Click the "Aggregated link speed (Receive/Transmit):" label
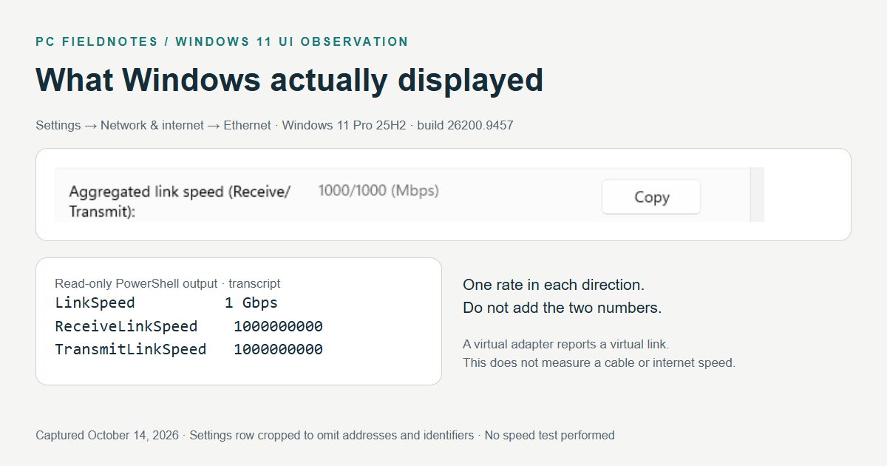 180,201
